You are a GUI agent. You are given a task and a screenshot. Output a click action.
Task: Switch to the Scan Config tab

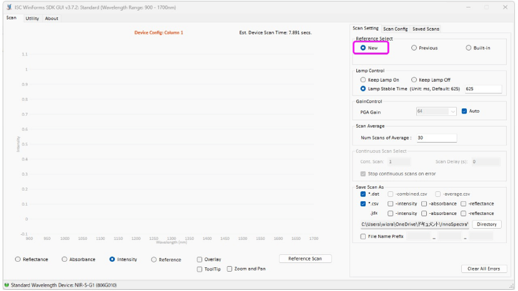pyautogui.click(x=395, y=29)
